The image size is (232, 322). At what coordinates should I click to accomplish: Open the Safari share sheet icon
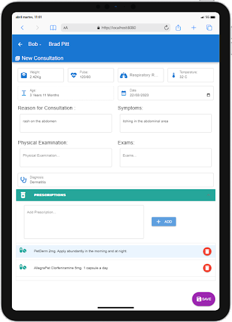point(178,28)
